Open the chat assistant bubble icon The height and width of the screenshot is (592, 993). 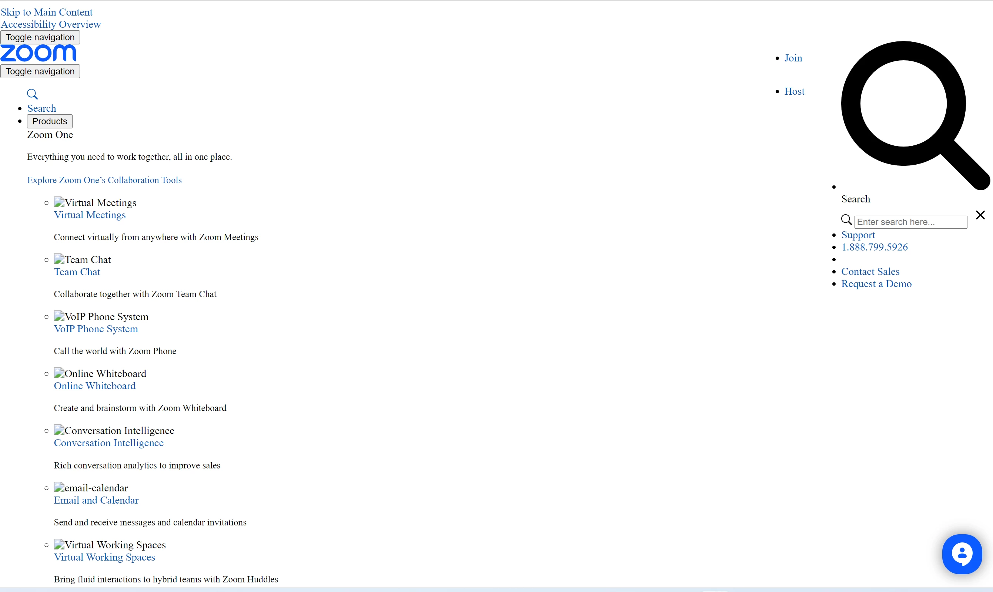tap(962, 554)
